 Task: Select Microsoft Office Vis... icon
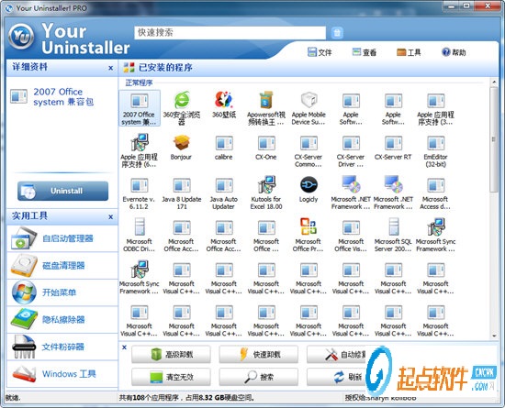coord(351,227)
